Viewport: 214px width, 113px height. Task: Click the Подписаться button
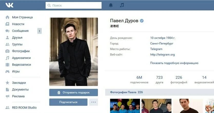coord(68,102)
